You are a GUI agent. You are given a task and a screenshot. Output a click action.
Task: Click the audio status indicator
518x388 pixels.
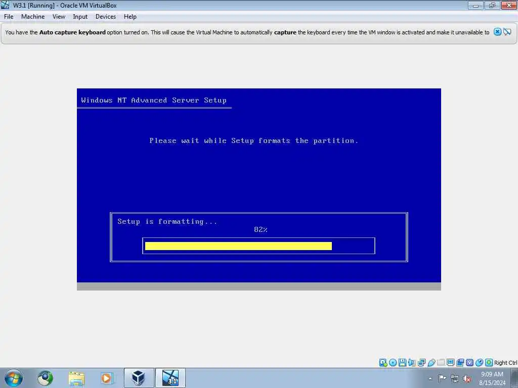pos(412,363)
